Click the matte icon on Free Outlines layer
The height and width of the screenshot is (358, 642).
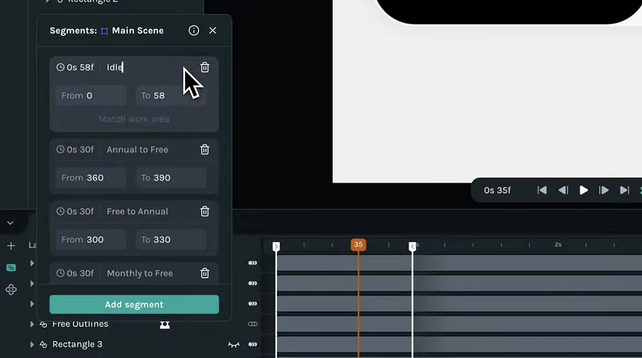pos(165,324)
